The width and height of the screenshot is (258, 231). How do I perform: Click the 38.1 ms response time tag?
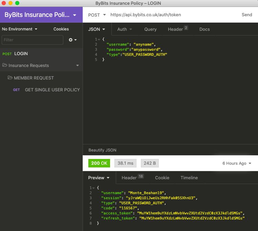tap(125, 163)
